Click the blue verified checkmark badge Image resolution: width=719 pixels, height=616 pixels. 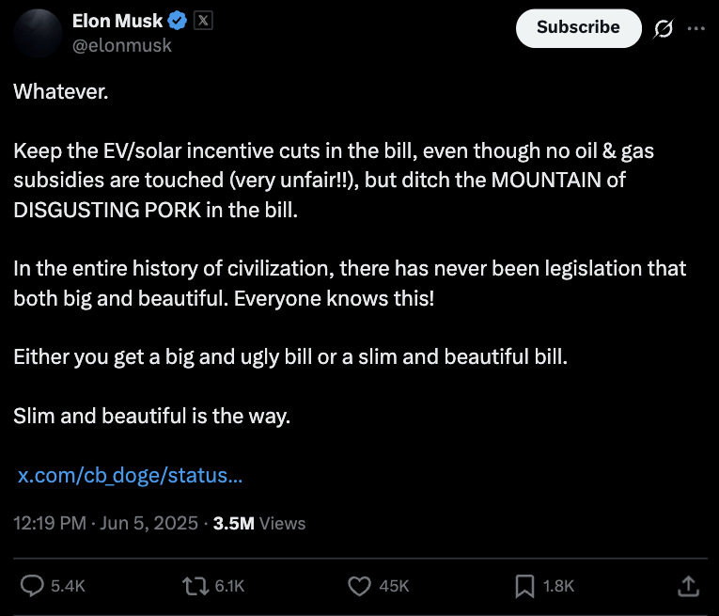178,21
